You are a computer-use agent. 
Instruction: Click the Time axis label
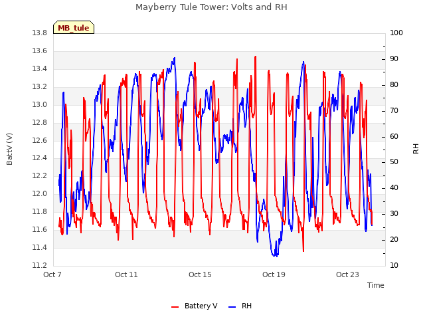click(376, 285)
